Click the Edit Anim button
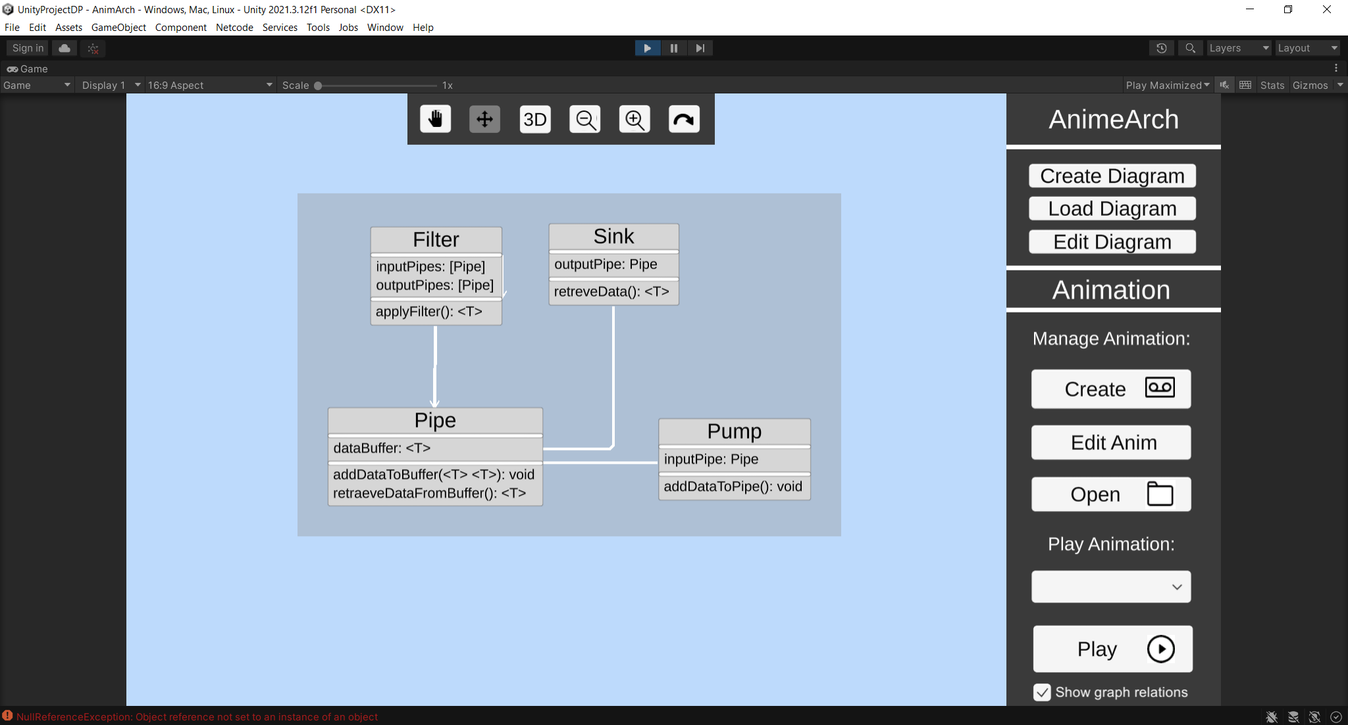 click(x=1111, y=443)
